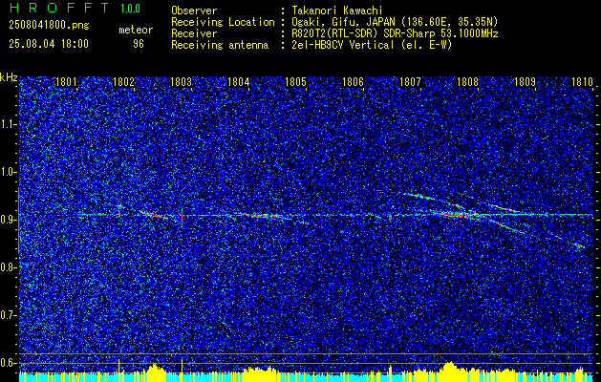
Task: Click the version number 1.0.0
Action: [130, 8]
